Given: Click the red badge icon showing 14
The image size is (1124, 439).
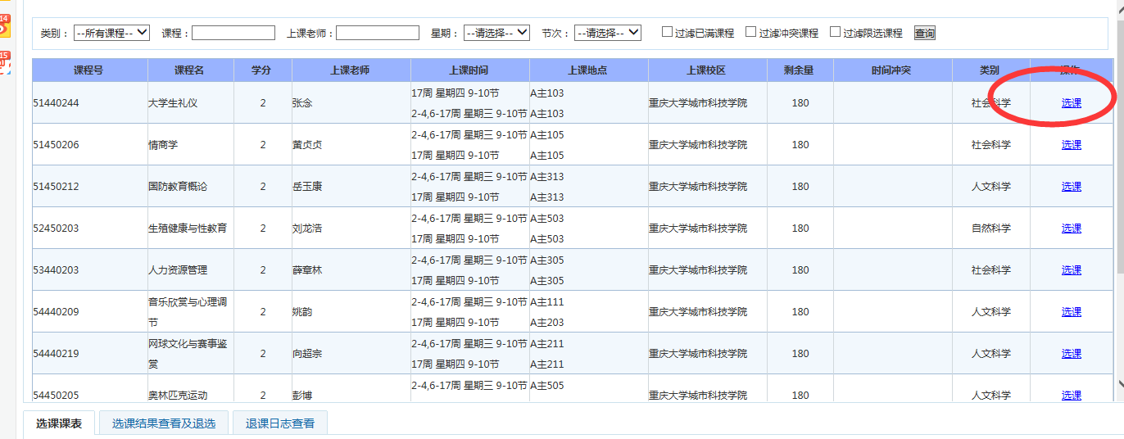Looking at the screenshot, I should click(4, 25).
